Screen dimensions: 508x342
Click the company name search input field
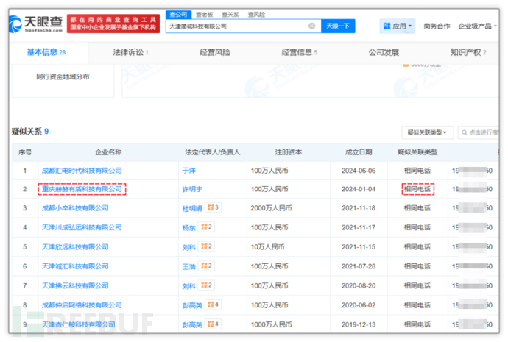[x=236, y=26]
